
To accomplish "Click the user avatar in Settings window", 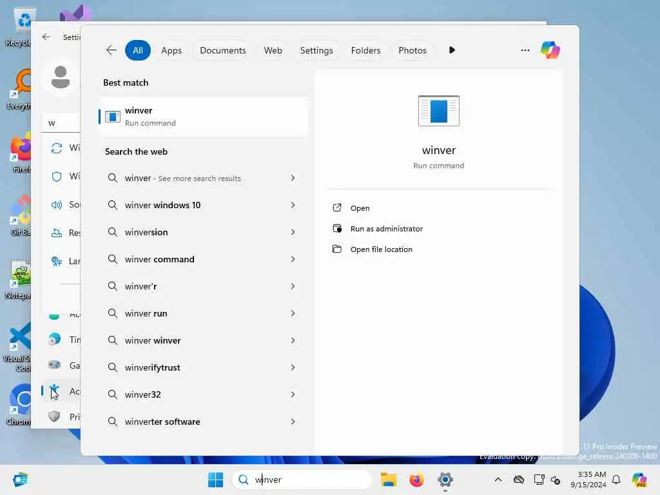I will [60, 77].
